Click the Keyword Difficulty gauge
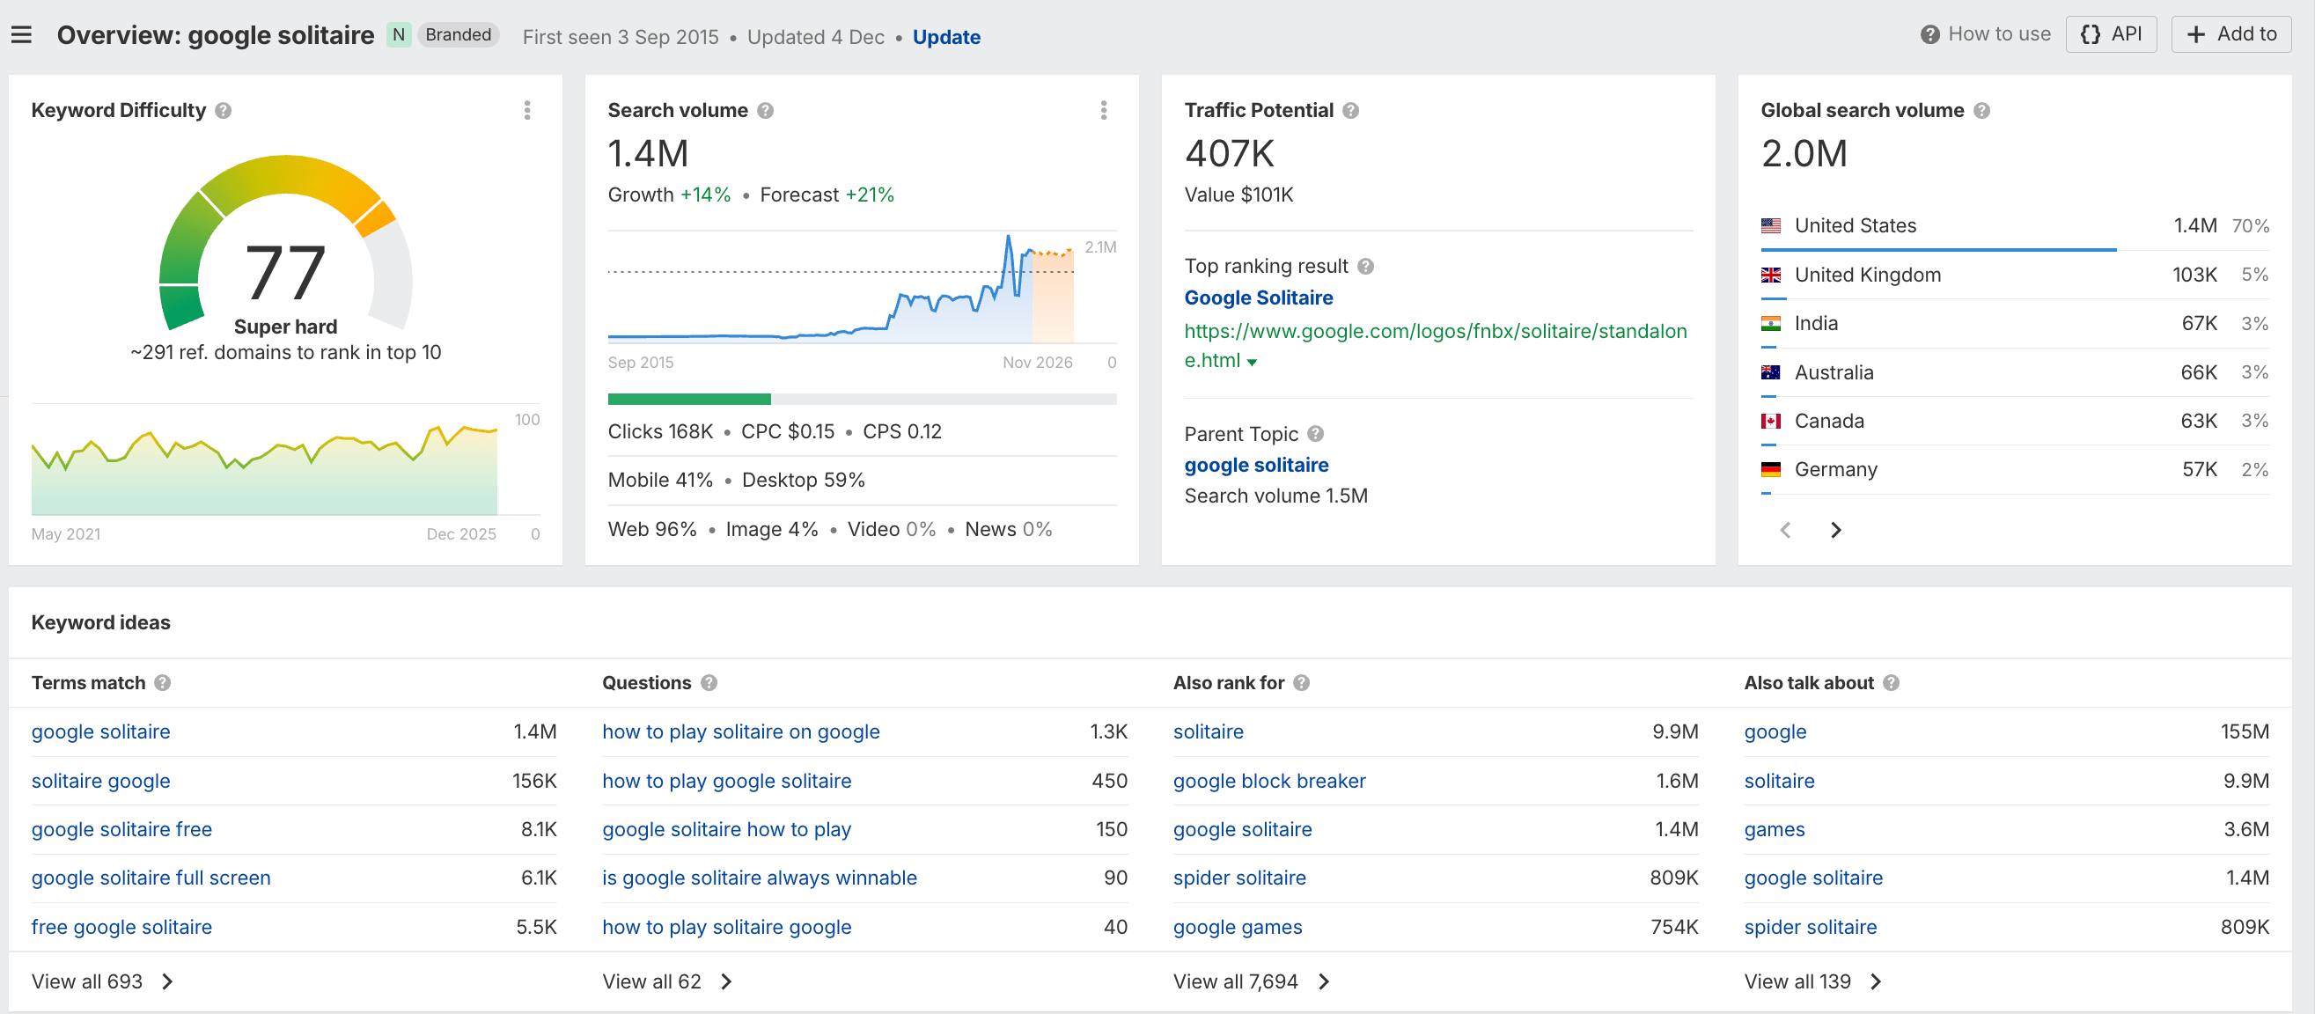Viewport: 2315px width, 1014px height. point(286,243)
